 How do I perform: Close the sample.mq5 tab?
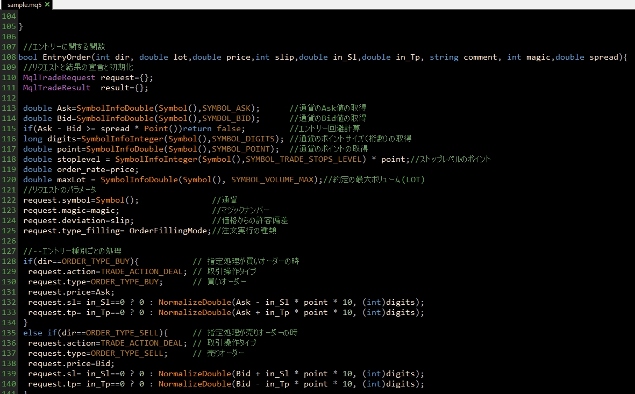[47, 4]
